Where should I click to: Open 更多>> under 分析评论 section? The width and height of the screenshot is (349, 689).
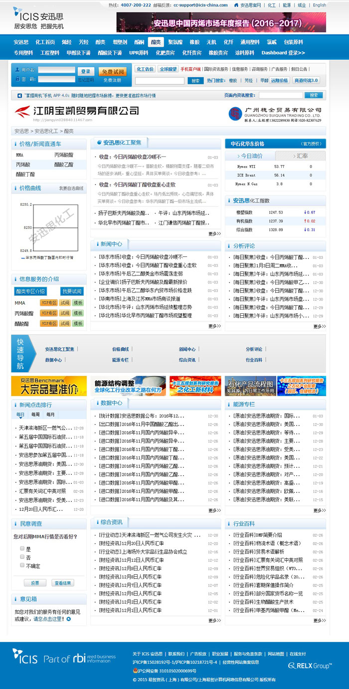320,326
